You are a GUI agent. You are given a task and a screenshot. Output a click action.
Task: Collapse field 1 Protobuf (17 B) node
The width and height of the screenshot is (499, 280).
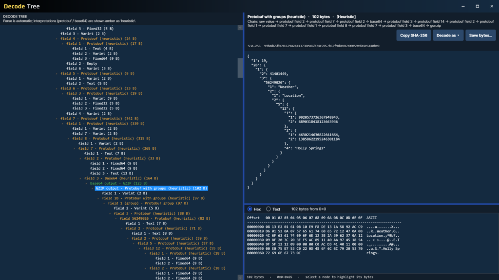coord(63,44)
